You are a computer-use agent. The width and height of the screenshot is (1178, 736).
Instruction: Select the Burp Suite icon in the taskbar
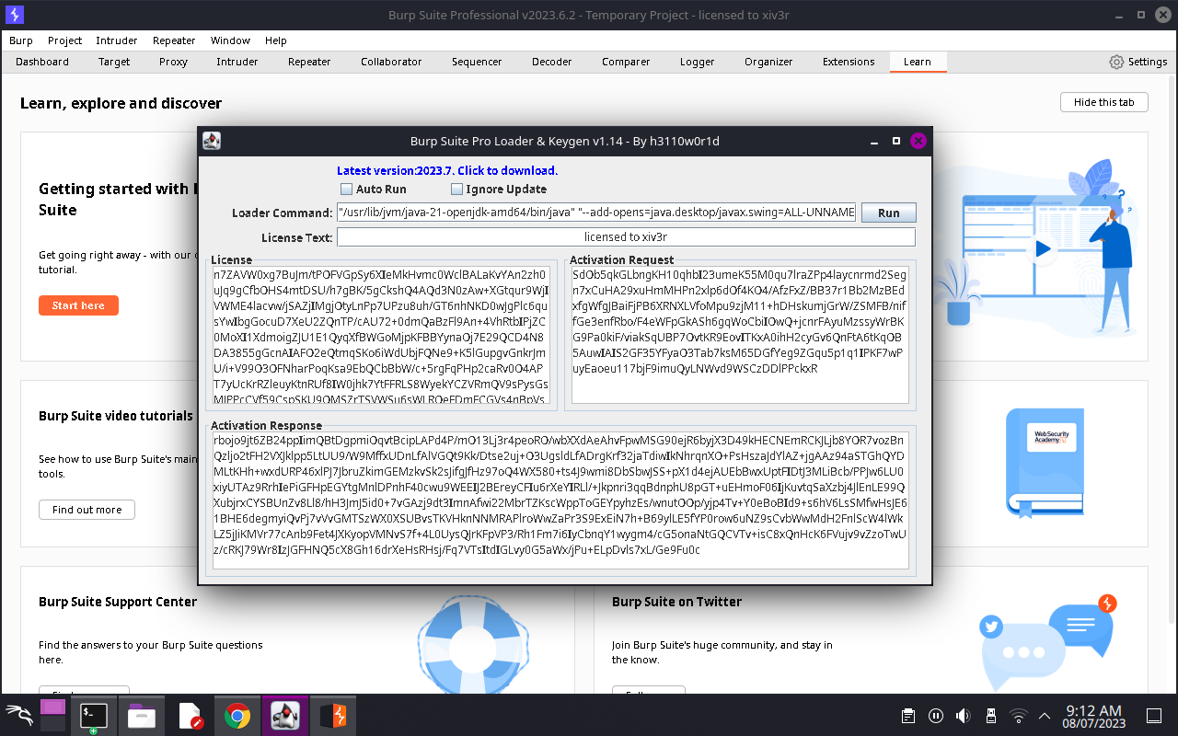tap(333, 715)
